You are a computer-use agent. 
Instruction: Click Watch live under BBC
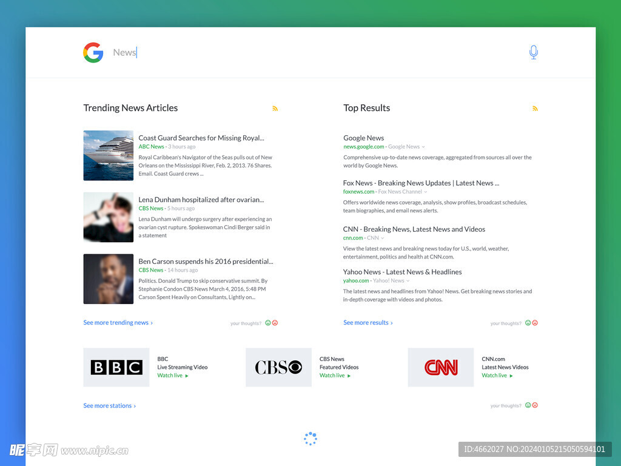coord(170,376)
